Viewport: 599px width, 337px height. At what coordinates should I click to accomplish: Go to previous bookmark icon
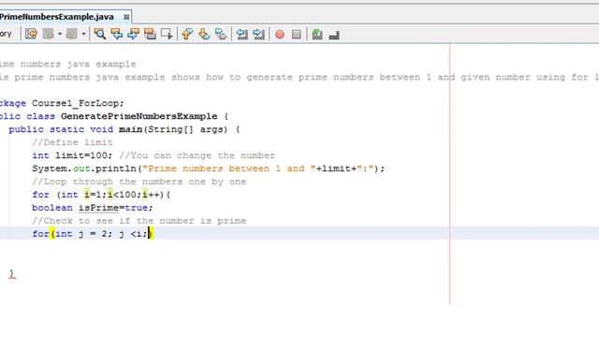pos(187,34)
